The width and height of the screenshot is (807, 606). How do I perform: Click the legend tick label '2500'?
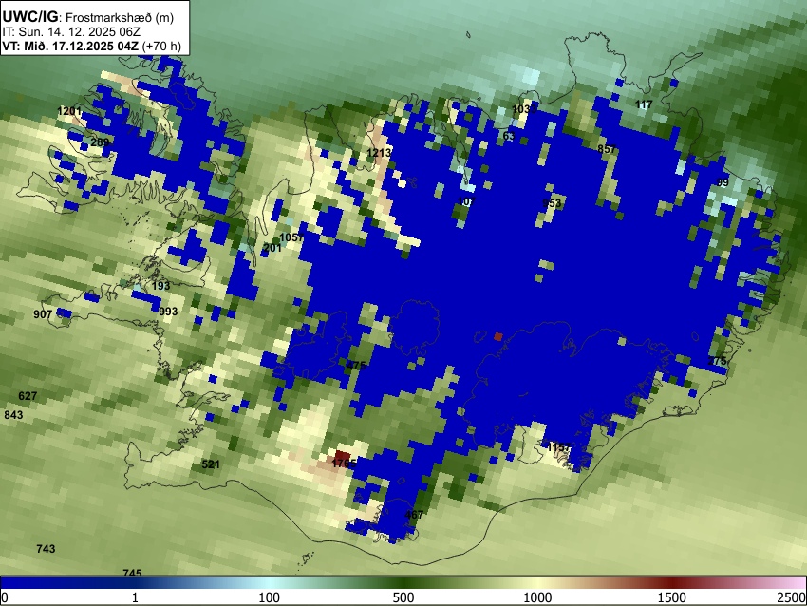tap(793, 597)
